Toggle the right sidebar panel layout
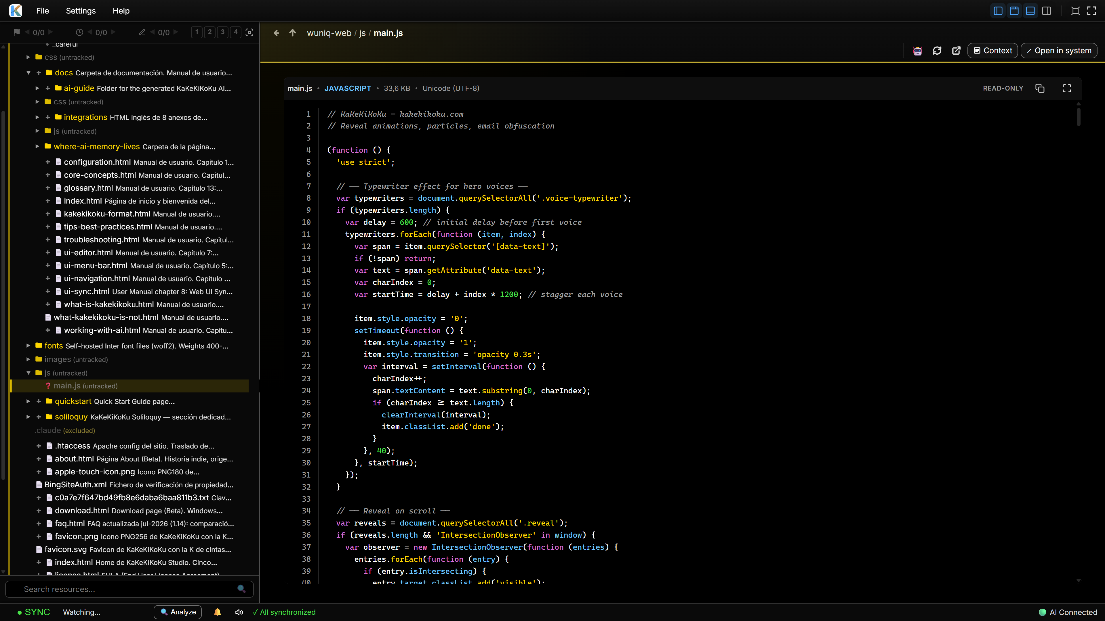The width and height of the screenshot is (1105, 621). click(x=1047, y=11)
